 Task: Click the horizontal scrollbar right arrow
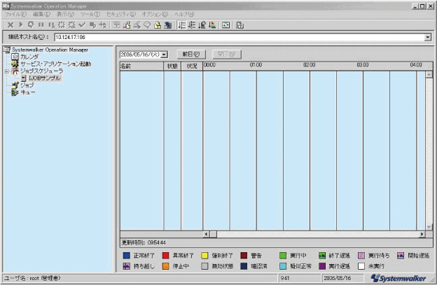pyautogui.click(x=422, y=234)
